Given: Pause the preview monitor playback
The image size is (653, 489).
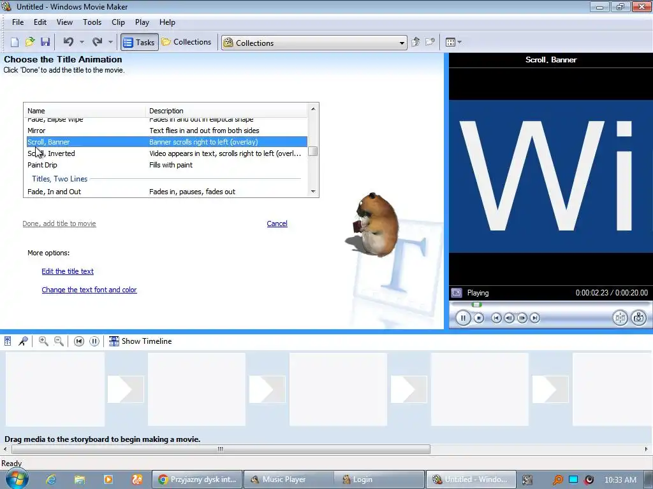Looking at the screenshot, I should [463, 318].
